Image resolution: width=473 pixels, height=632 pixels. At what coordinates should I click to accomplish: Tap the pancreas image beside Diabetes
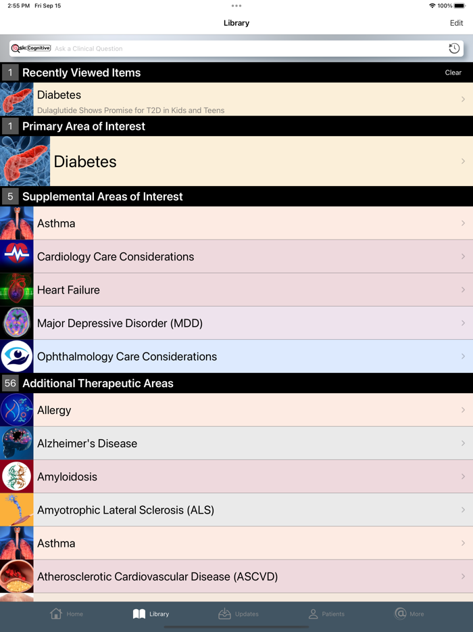click(x=25, y=161)
